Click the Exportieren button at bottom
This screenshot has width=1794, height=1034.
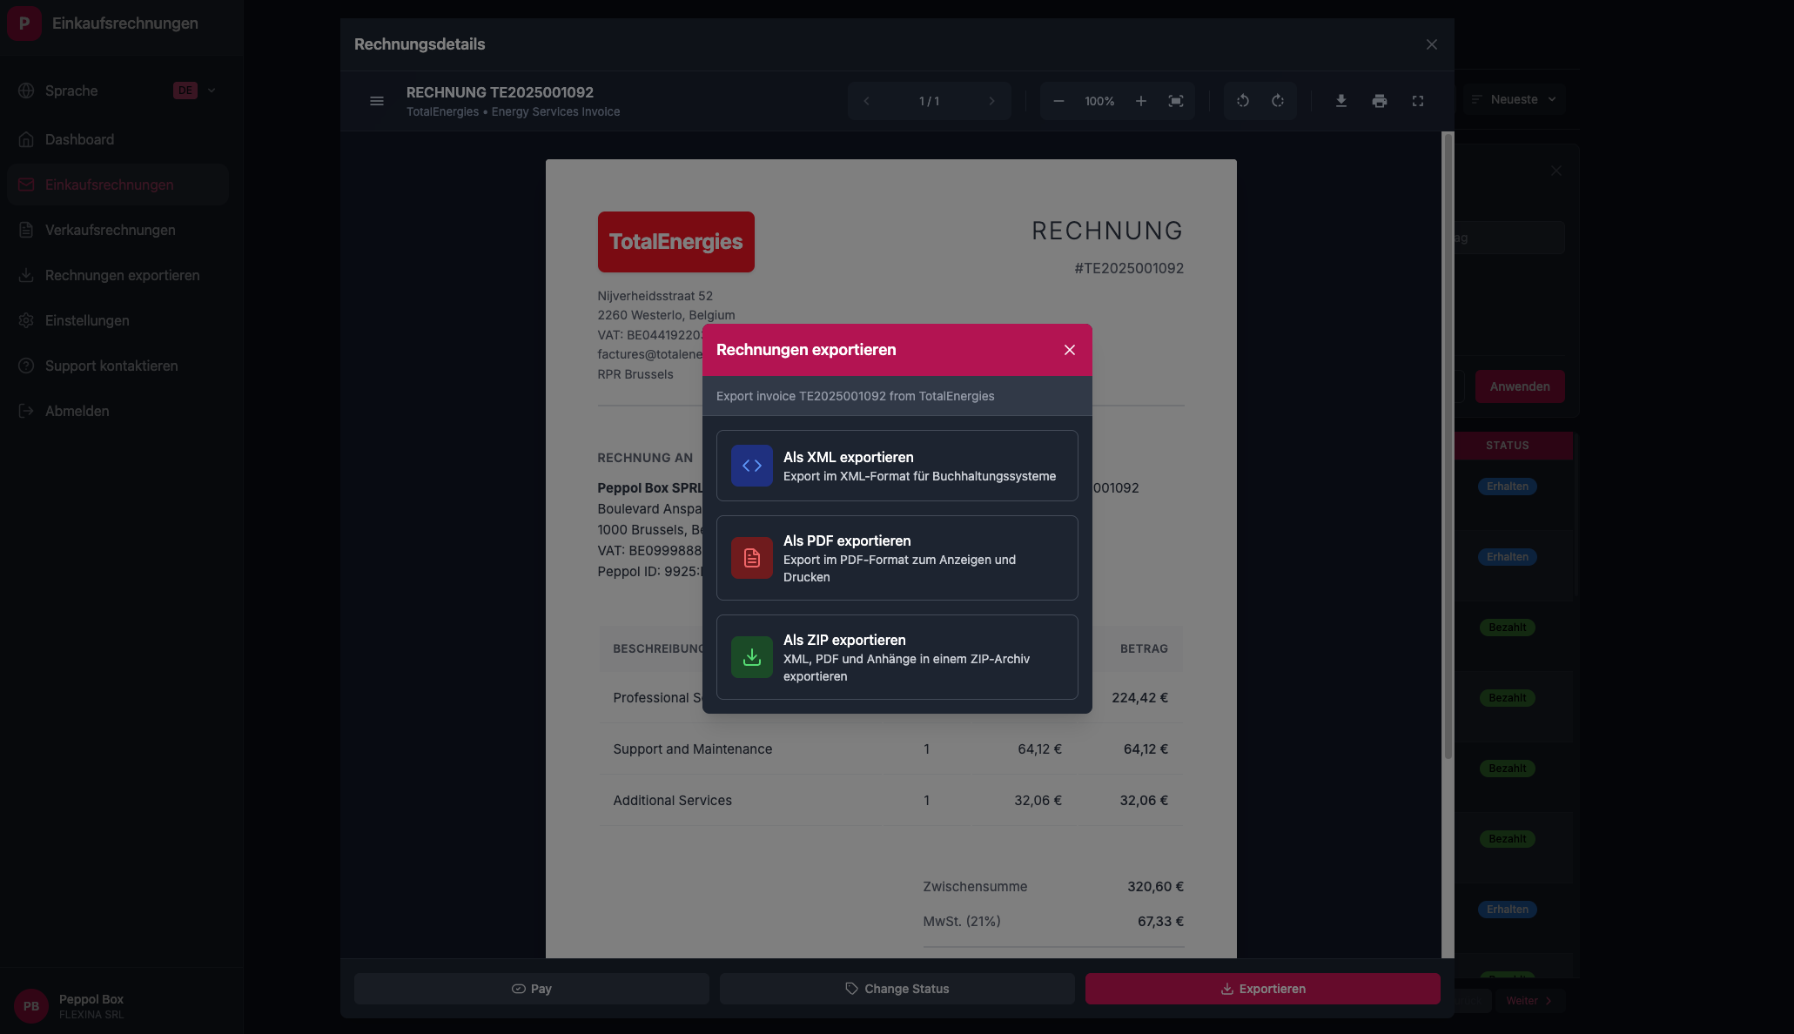[1262, 989]
